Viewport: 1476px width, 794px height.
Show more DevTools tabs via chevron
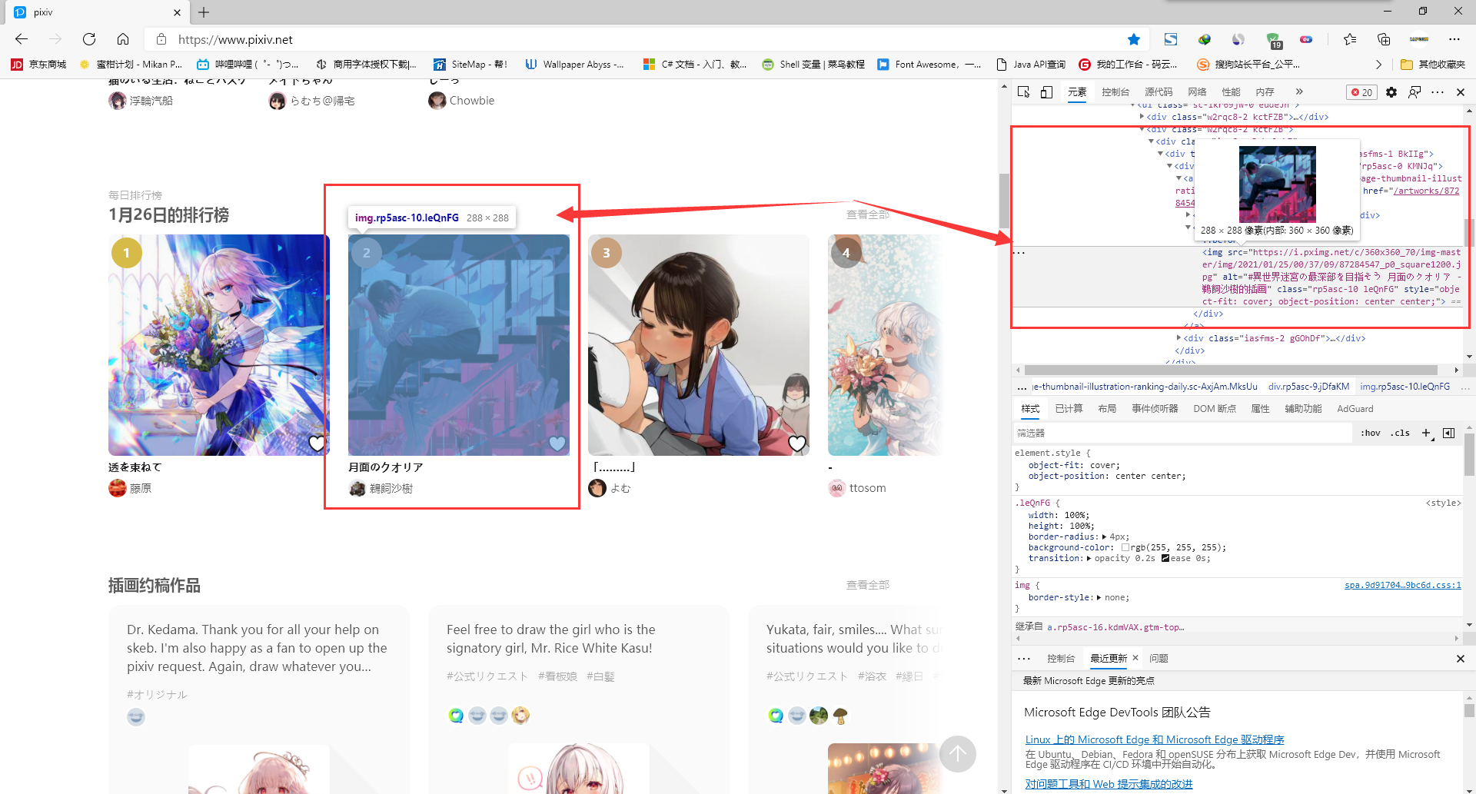(1299, 92)
